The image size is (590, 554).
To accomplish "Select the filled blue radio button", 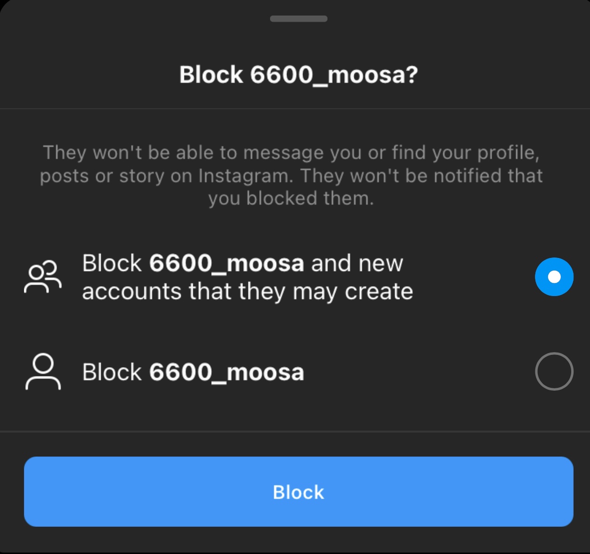I will (x=554, y=277).
